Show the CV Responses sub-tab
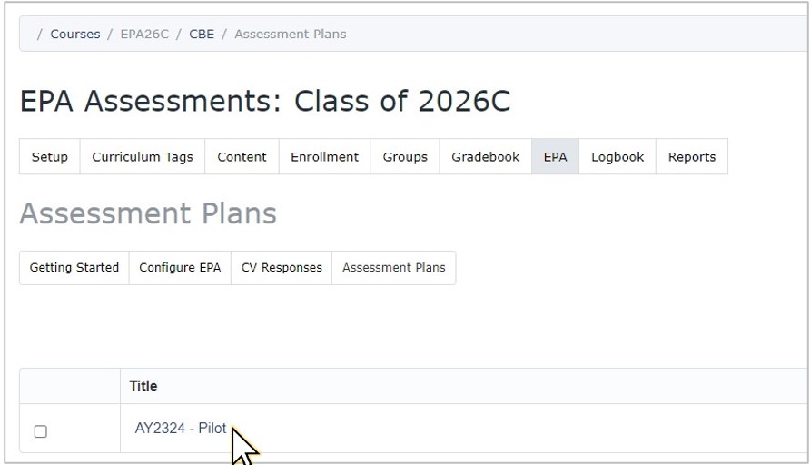 (282, 268)
